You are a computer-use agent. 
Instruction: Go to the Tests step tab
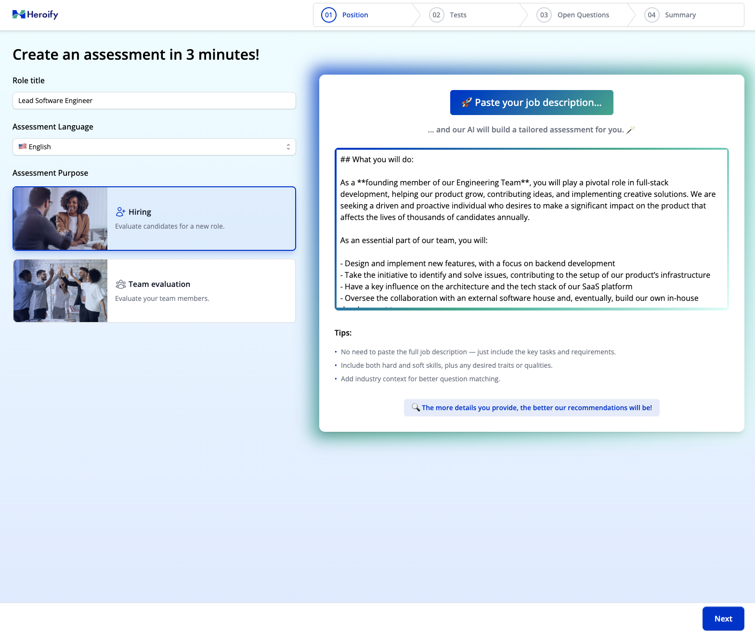click(458, 15)
